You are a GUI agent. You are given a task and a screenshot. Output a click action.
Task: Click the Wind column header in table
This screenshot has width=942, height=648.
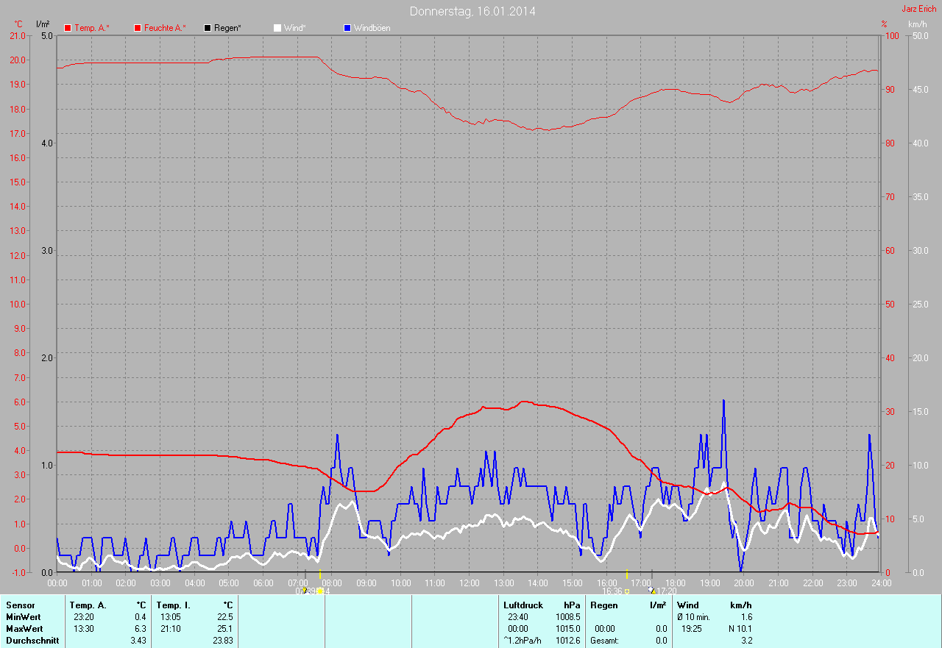tap(688, 605)
